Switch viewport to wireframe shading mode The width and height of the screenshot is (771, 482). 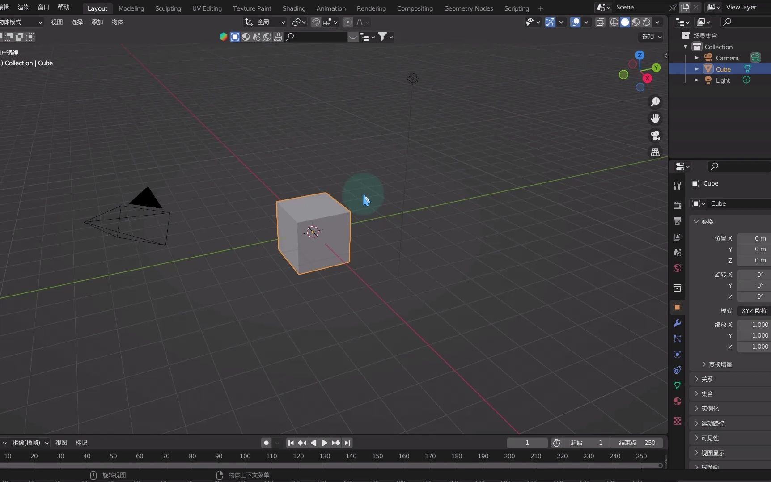point(614,22)
